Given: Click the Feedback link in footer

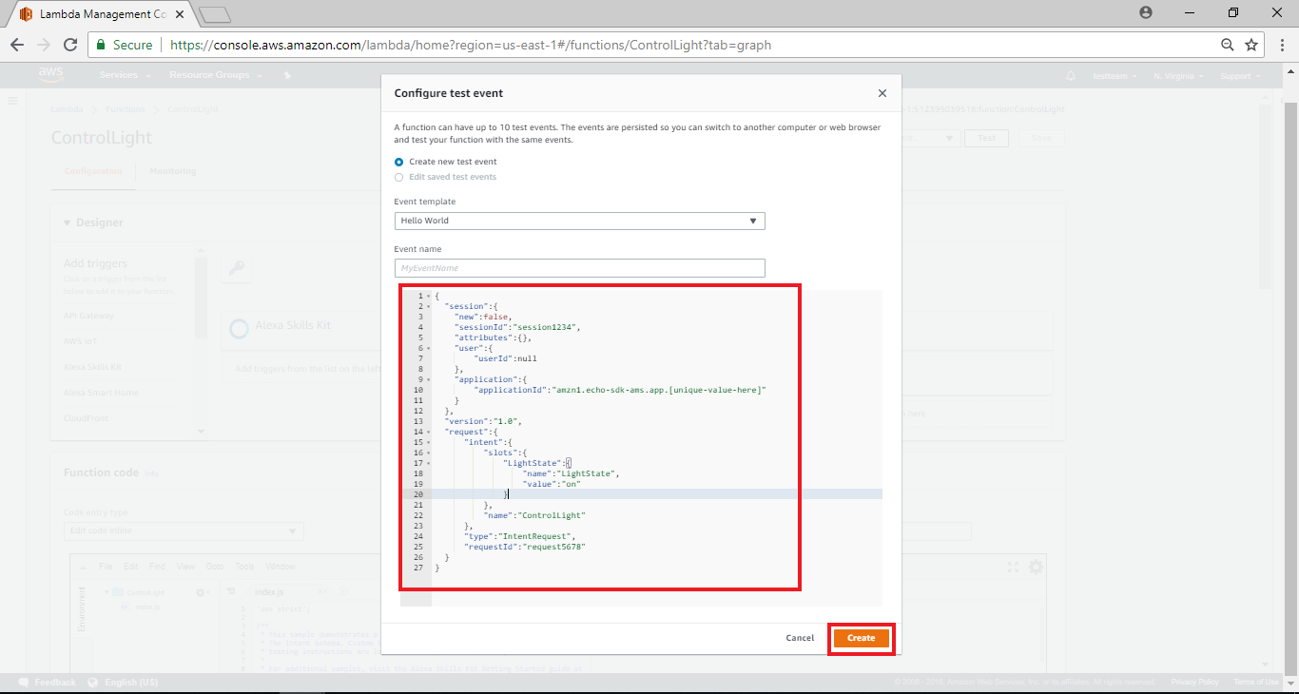Looking at the screenshot, I should 48,683.
